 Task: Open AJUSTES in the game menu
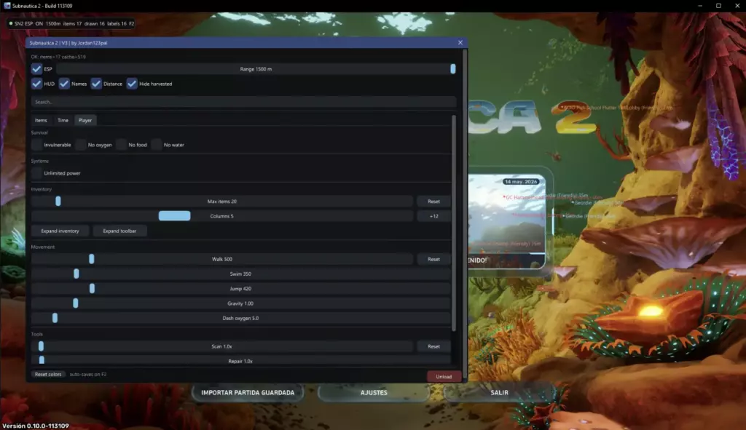coord(374,392)
